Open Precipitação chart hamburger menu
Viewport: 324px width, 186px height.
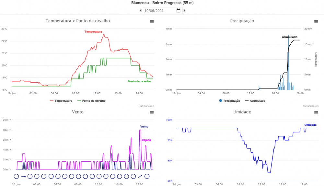(316, 21)
